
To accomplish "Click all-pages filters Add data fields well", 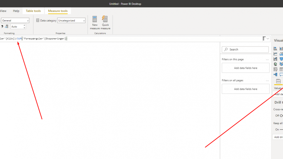I will [x=246, y=89].
